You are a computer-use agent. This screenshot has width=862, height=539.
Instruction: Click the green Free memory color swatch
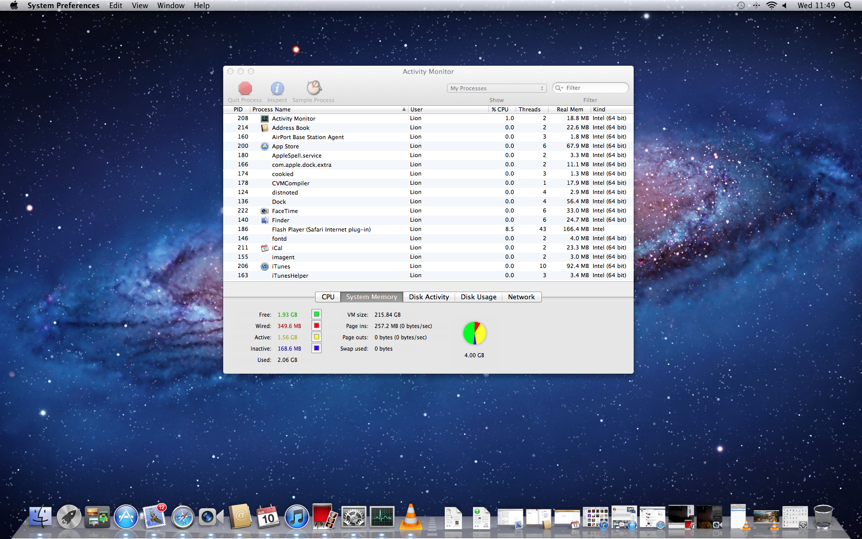[317, 315]
